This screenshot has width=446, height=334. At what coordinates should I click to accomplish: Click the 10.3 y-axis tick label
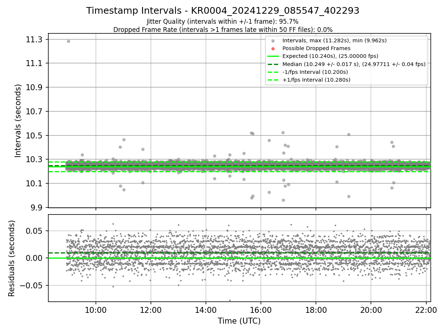(35, 160)
